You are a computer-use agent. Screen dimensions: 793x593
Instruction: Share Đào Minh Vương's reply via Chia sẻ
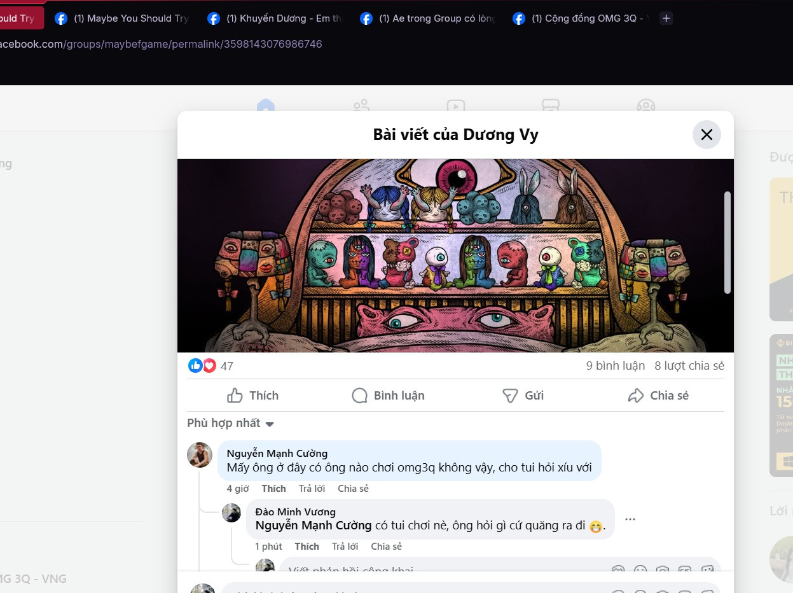[x=386, y=547]
